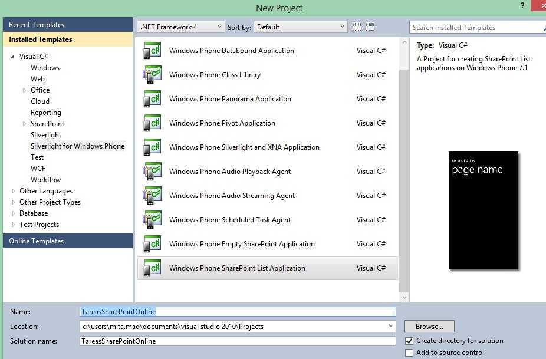Select Windows Phone Empty SharePoint Application
546x359 pixels.
268,243
